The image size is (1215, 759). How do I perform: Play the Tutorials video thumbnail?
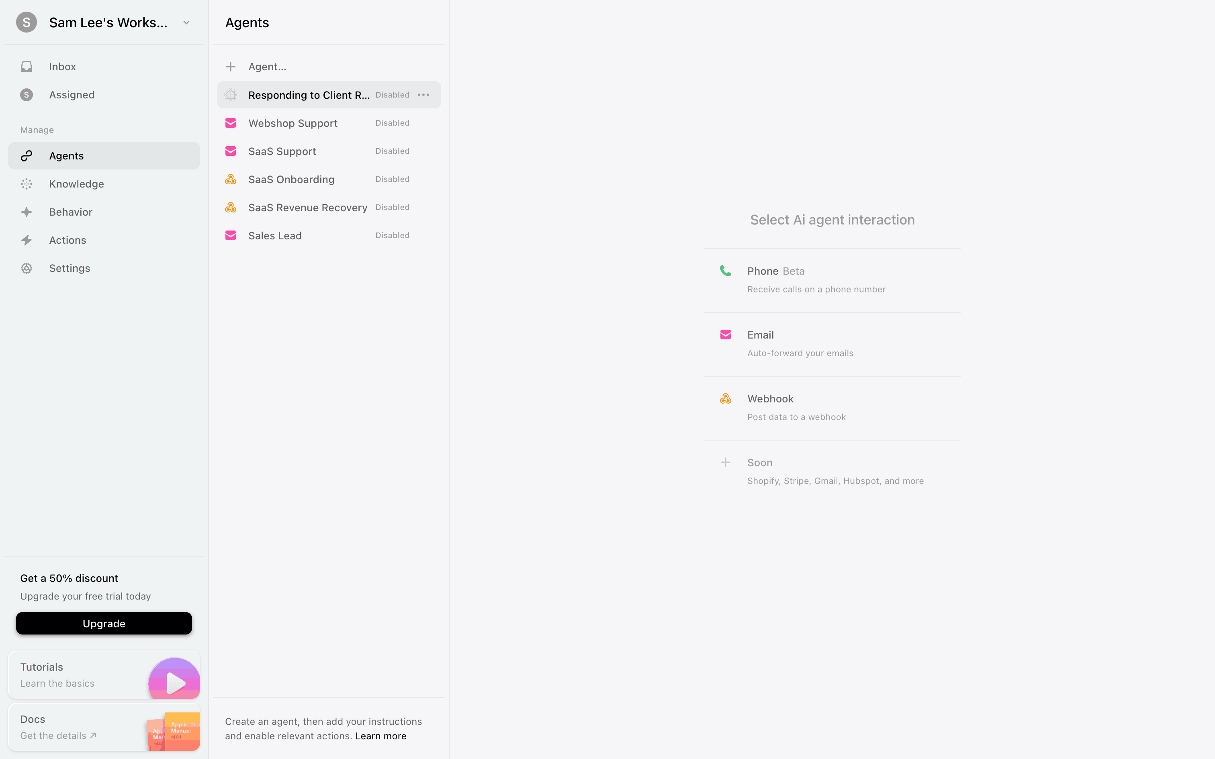(174, 682)
